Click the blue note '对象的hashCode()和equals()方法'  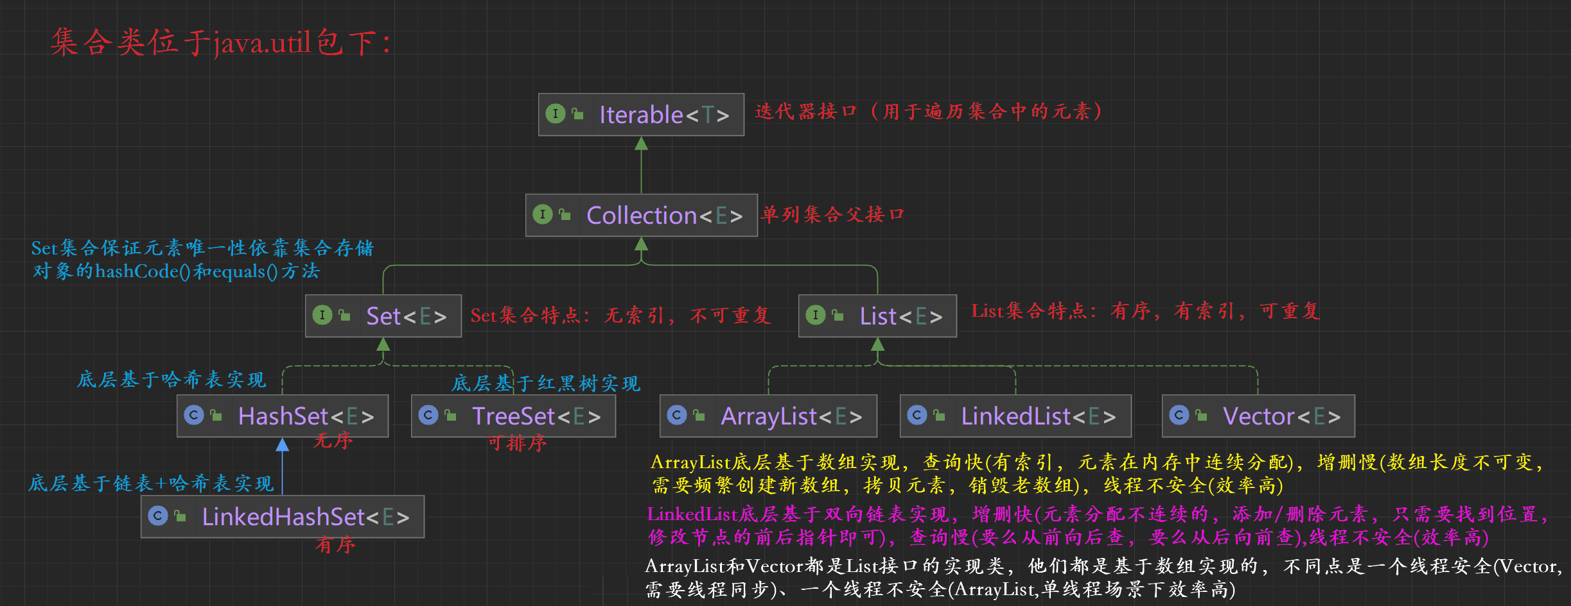point(176,271)
